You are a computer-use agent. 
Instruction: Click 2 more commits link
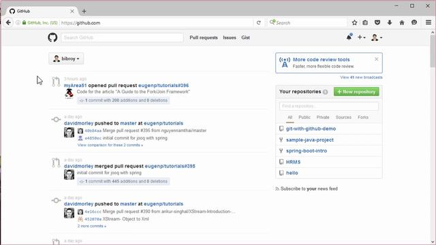pos(92,226)
